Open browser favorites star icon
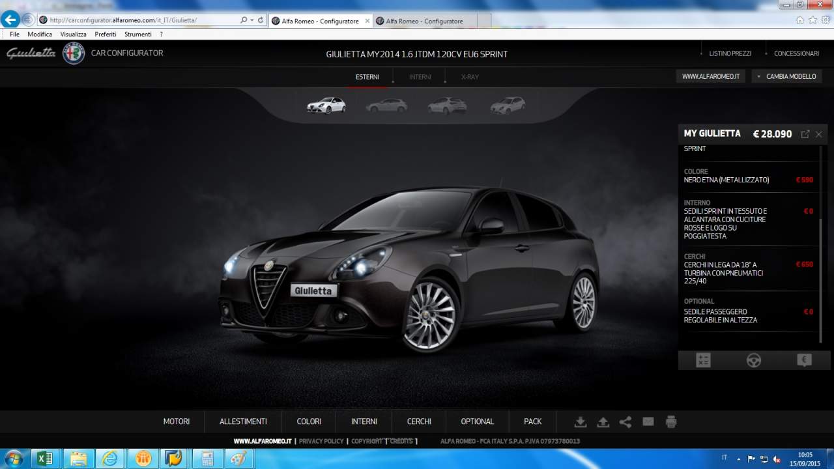The image size is (834, 469). [x=812, y=20]
